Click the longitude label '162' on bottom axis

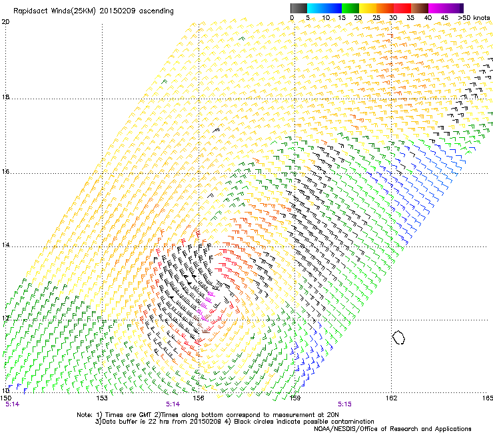(392, 398)
